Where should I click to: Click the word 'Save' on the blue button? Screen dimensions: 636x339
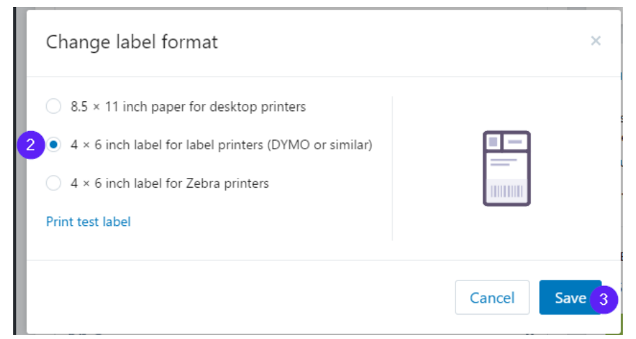570,298
